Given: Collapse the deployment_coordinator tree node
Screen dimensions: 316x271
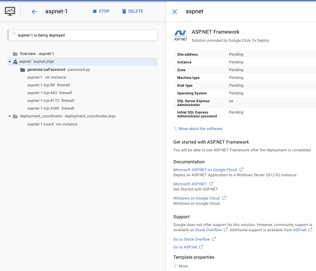Looking at the screenshot, I should [x=10, y=116].
